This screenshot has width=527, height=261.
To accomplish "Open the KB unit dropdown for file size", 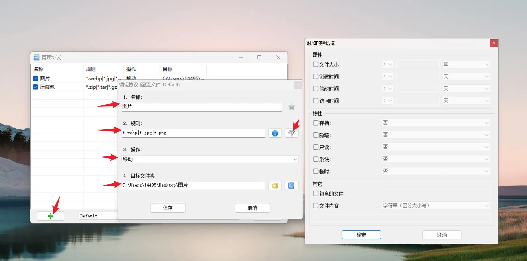I will tap(466, 65).
